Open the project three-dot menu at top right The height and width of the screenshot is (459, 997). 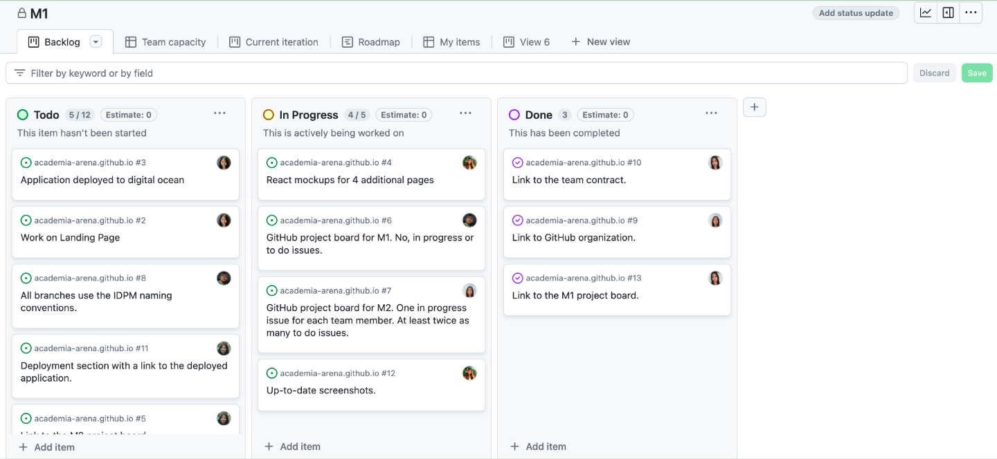pyautogui.click(x=971, y=13)
